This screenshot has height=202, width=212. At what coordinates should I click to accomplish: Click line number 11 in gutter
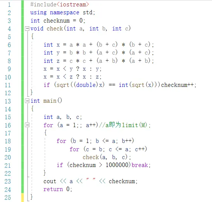(8, 85)
